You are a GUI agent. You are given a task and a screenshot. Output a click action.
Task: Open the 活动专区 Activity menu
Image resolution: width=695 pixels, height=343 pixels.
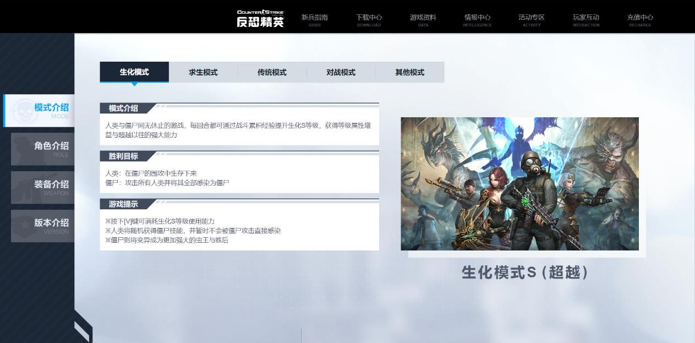[532, 20]
